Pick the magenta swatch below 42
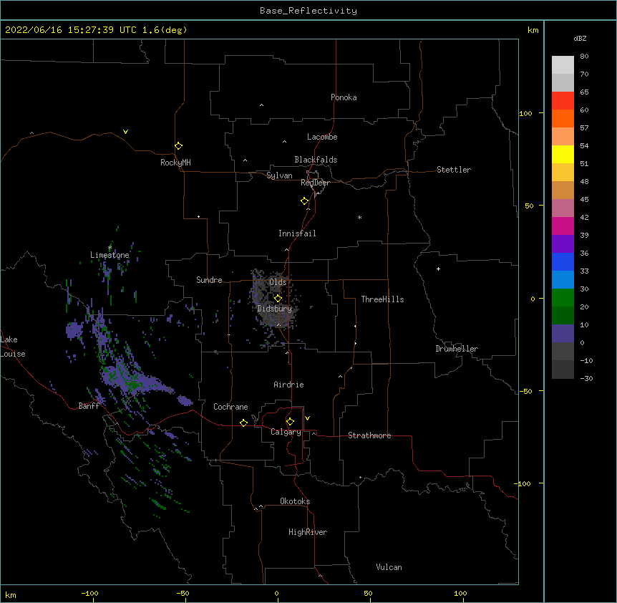The image size is (617, 603). pyautogui.click(x=563, y=226)
